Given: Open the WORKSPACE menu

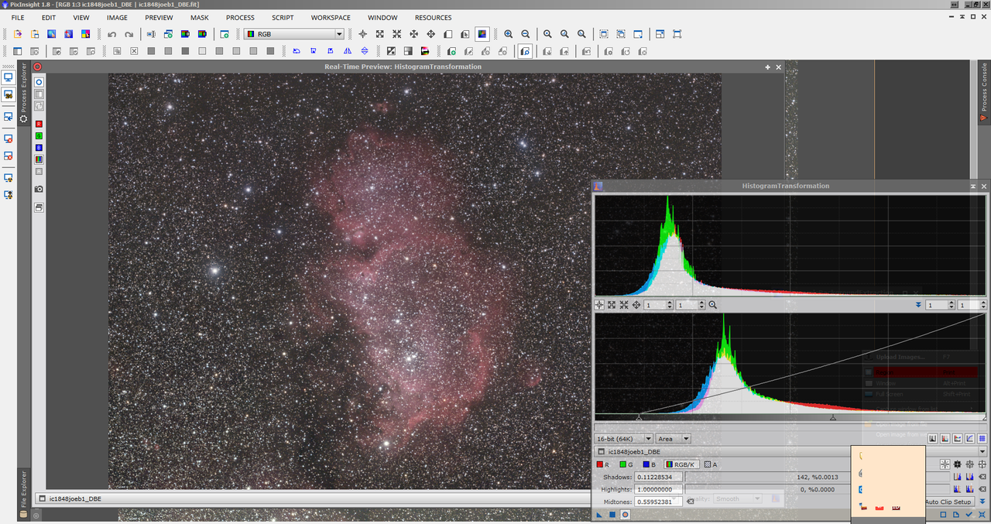Looking at the screenshot, I should coord(331,18).
